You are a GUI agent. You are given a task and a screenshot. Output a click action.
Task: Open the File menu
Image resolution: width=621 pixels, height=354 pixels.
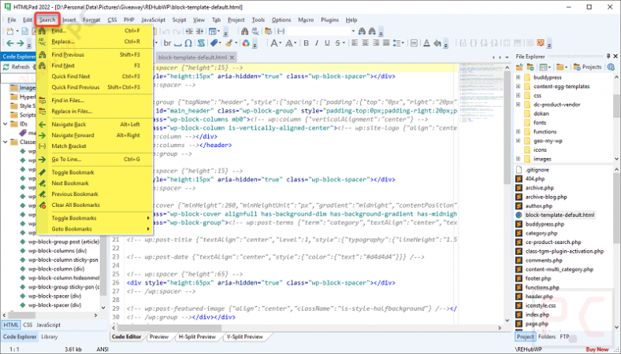point(12,20)
